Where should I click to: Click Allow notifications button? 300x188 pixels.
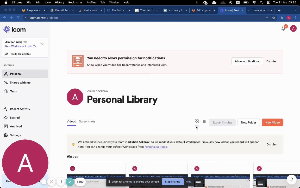[x=247, y=61]
